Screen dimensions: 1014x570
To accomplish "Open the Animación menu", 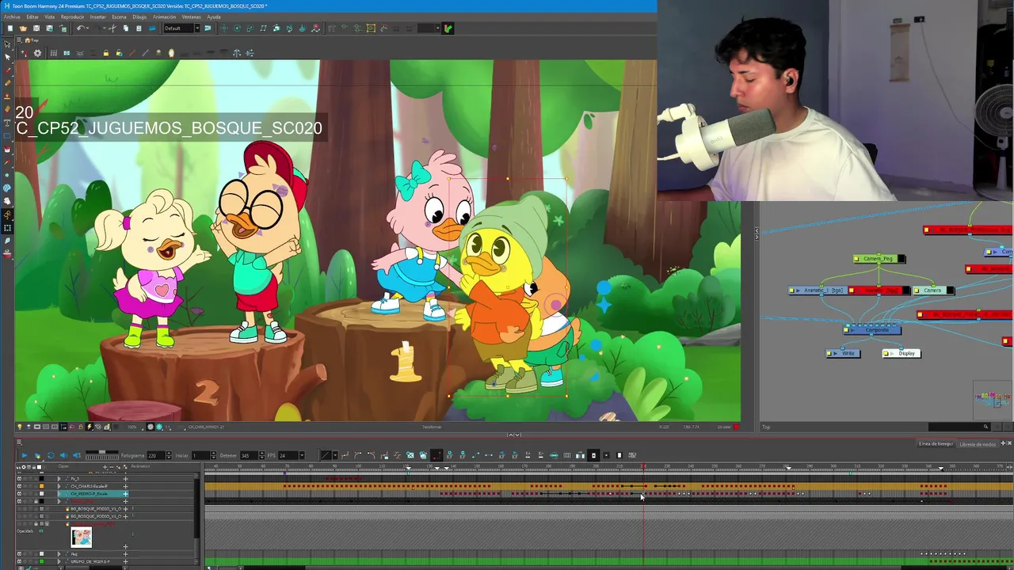I will pyautogui.click(x=164, y=17).
